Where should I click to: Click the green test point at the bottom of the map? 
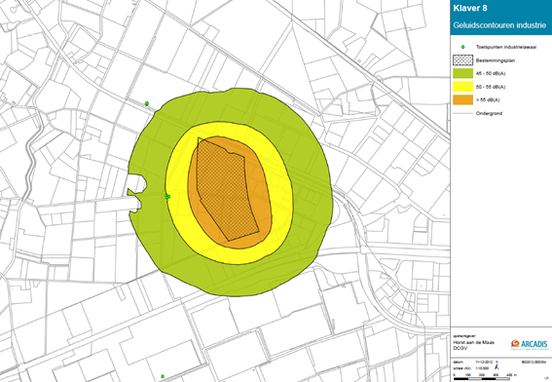tap(163, 376)
